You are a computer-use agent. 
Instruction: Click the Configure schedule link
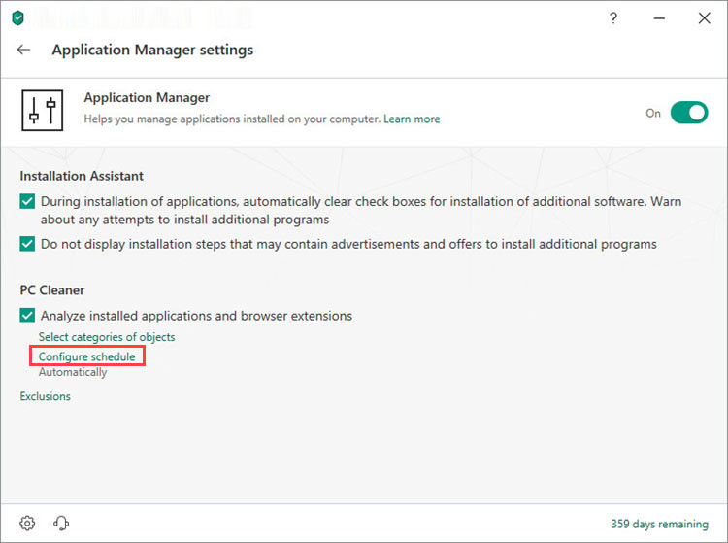coord(86,356)
